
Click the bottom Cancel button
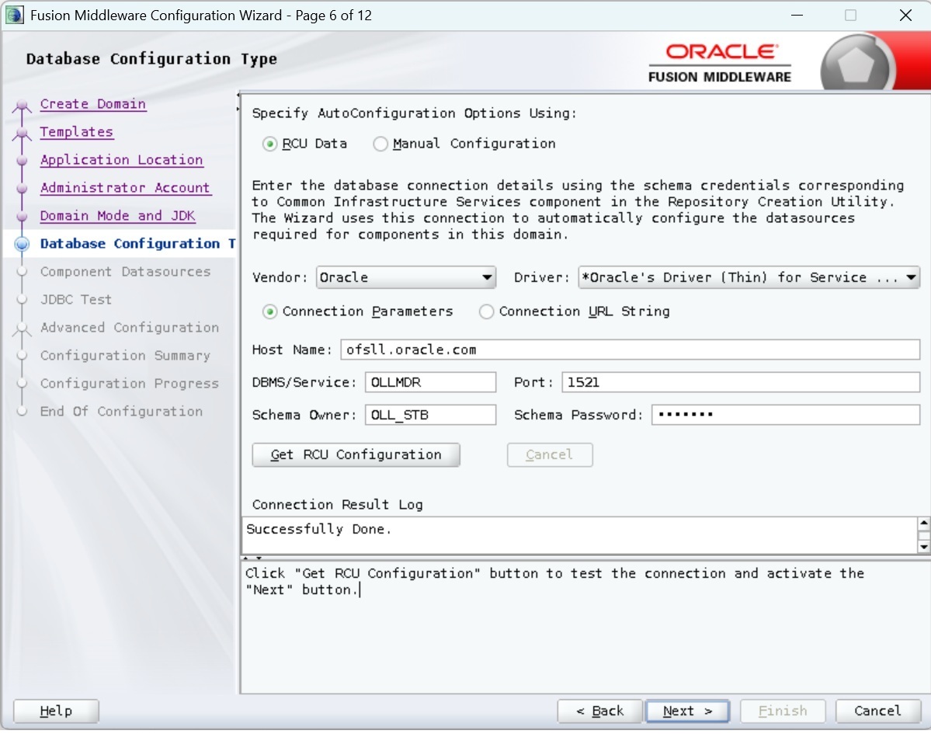click(x=877, y=711)
